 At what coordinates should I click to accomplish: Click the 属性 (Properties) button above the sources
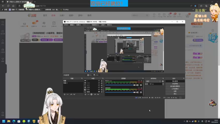[89, 75]
